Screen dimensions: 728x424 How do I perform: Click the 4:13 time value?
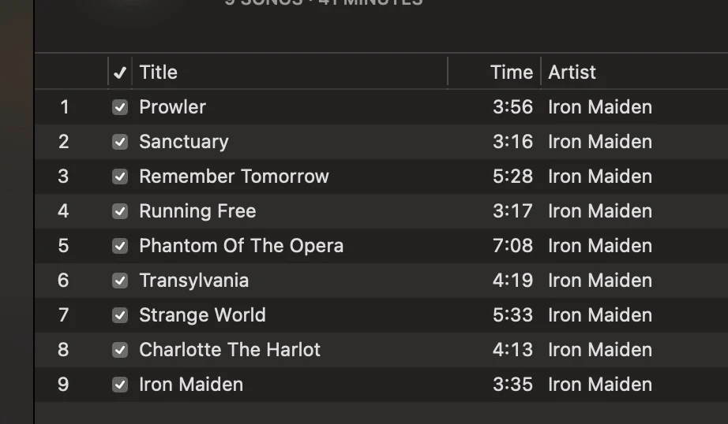[513, 350]
